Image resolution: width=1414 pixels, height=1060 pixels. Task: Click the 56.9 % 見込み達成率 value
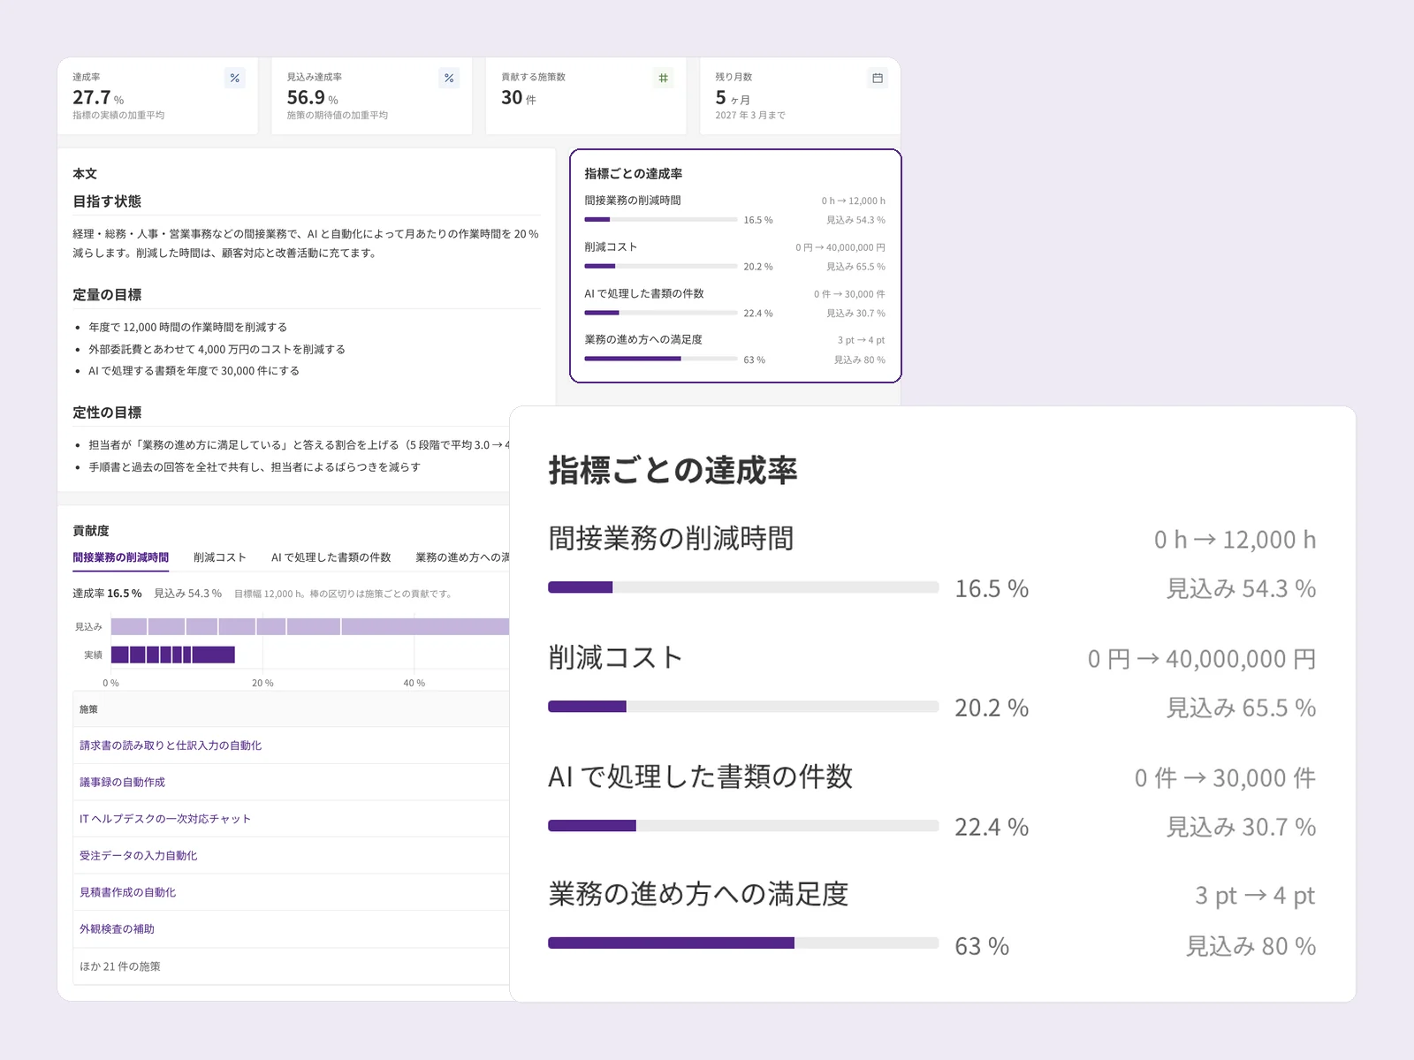click(x=312, y=98)
